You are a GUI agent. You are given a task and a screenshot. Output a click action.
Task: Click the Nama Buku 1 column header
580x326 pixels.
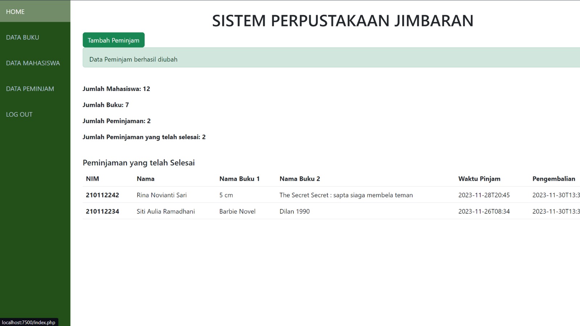tap(240, 179)
